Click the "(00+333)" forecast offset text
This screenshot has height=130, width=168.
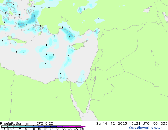click(160, 124)
